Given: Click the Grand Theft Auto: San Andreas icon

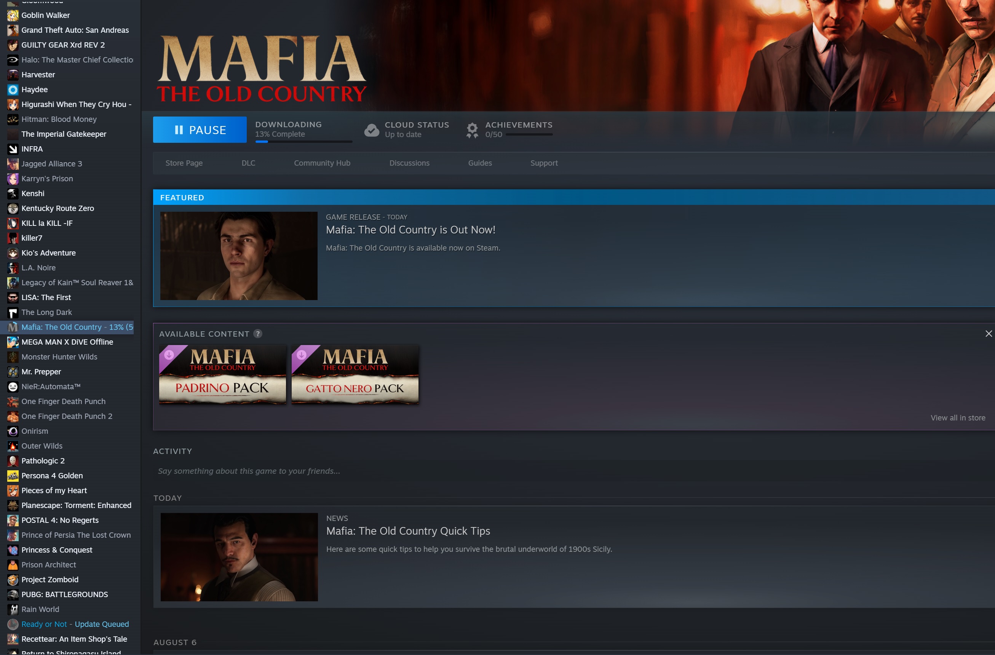Looking at the screenshot, I should (13, 30).
